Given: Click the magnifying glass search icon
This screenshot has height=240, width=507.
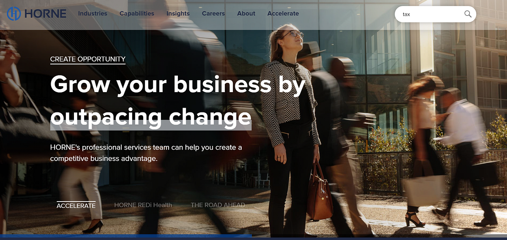Looking at the screenshot, I should tap(468, 14).
